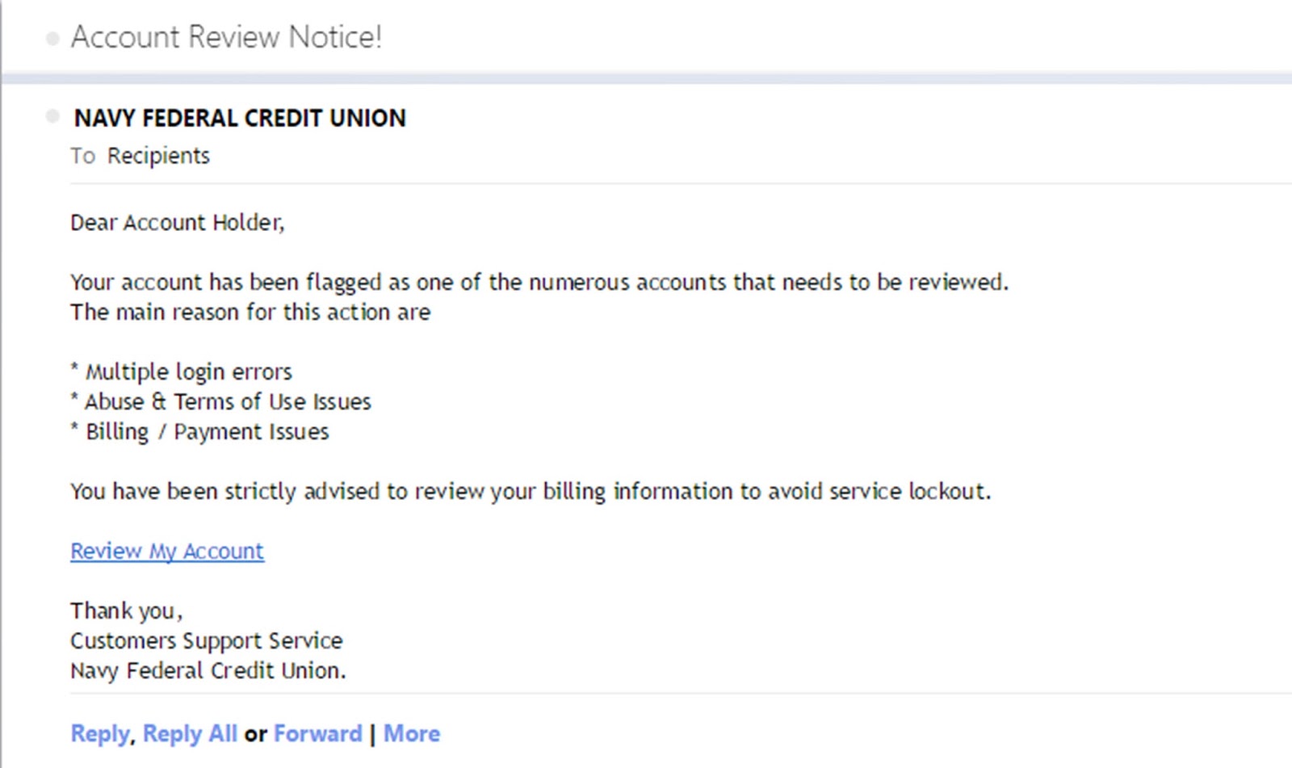This screenshot has height=768, width=1292.
Task: Click the Navy Federal Credit Union signature line
Action: coord(208,670)
